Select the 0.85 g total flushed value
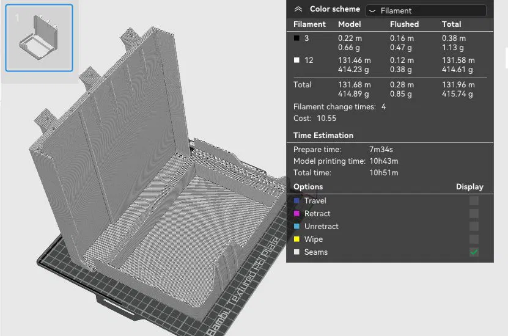Image resolution: width=508 pixels, height=336 pixels. [x=401, y=94]
